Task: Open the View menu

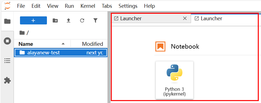Action: pos(52,6)
